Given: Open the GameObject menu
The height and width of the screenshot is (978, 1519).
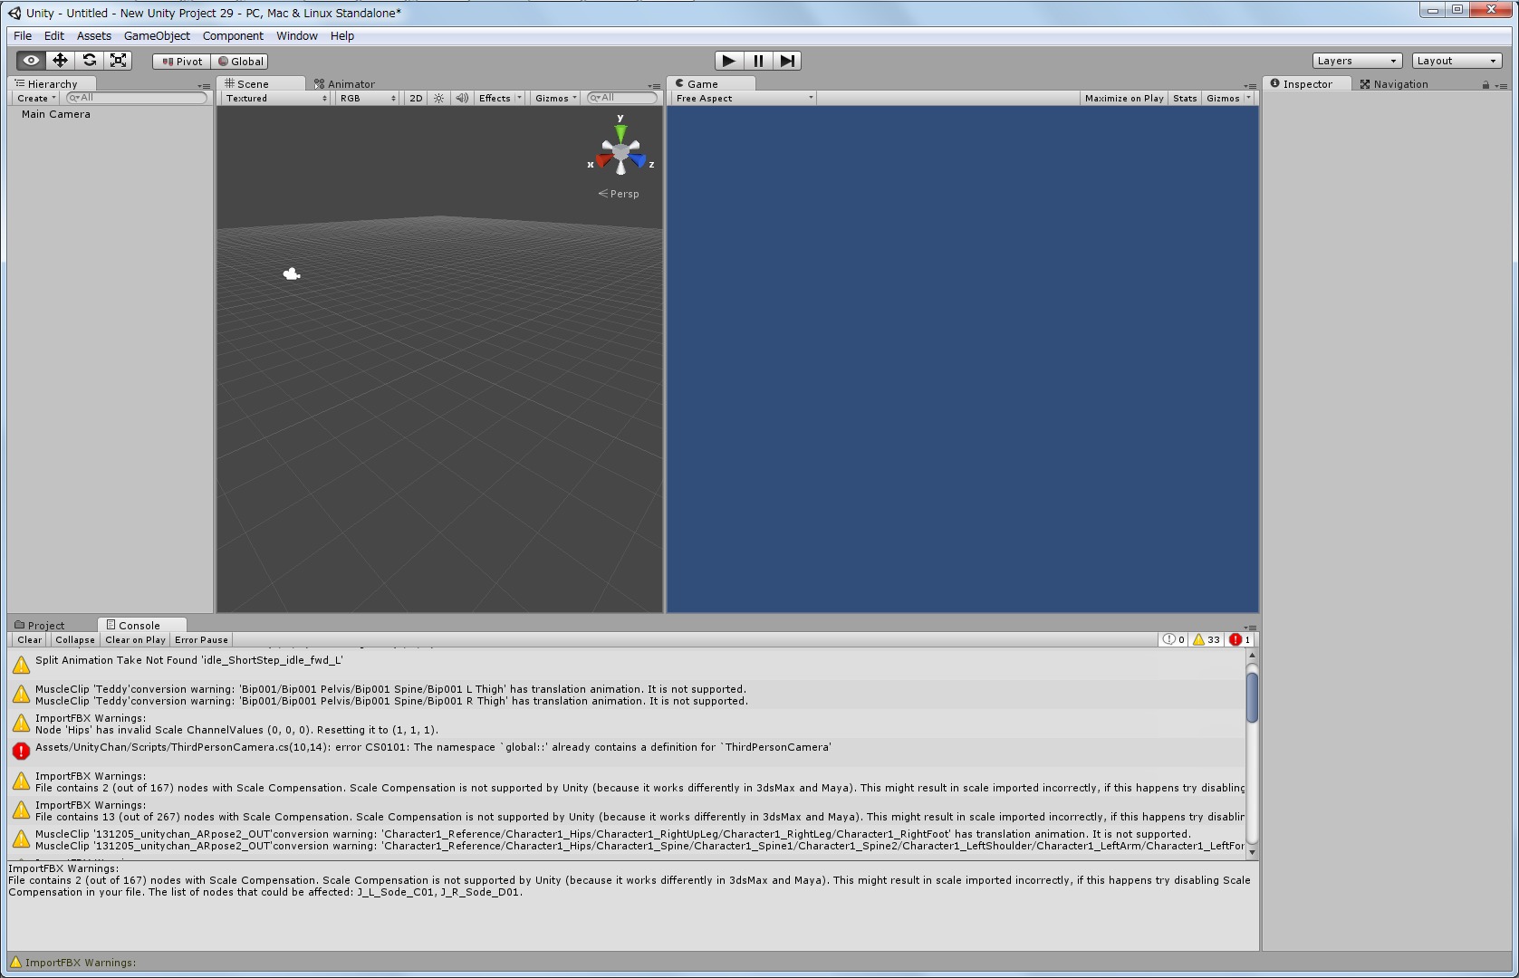Looking at the screenshot, I should (x=157, y=36).
